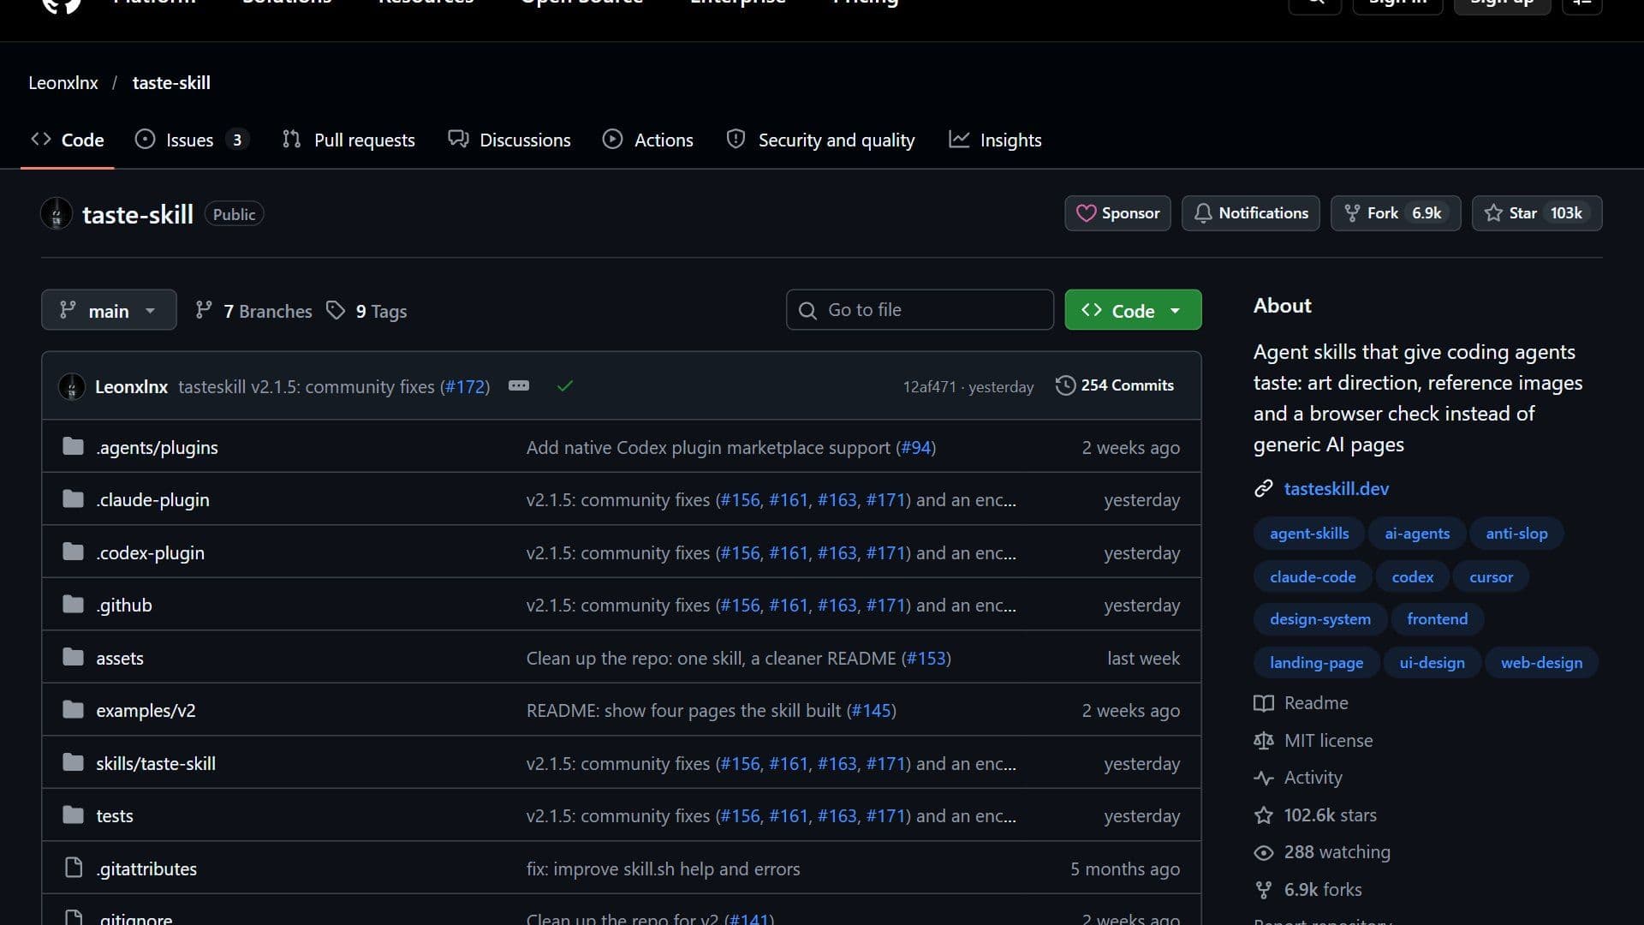Open the Readme book icon link
Image resolution: width=1644 pixels, height=925 pixels.
point(1264,703)
